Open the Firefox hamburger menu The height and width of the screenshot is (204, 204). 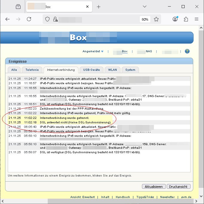(x=197, y=19)
